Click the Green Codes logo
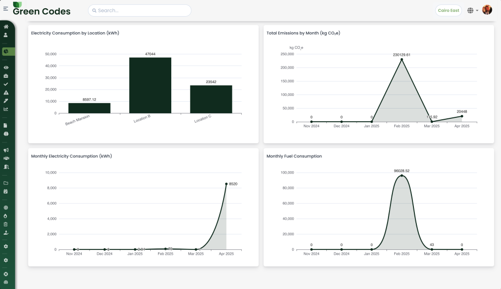 point(42,10)
